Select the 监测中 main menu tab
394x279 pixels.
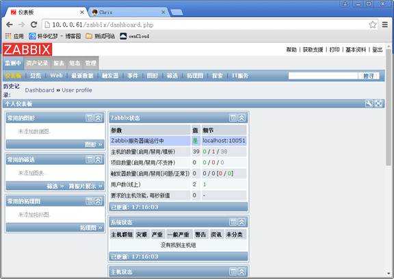(13, 63)
